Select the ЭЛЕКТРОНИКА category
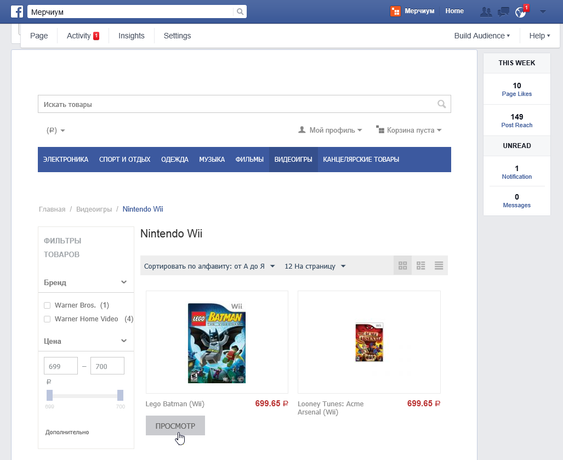The width and height of the screenshot is (563, 460). [66, 160]
